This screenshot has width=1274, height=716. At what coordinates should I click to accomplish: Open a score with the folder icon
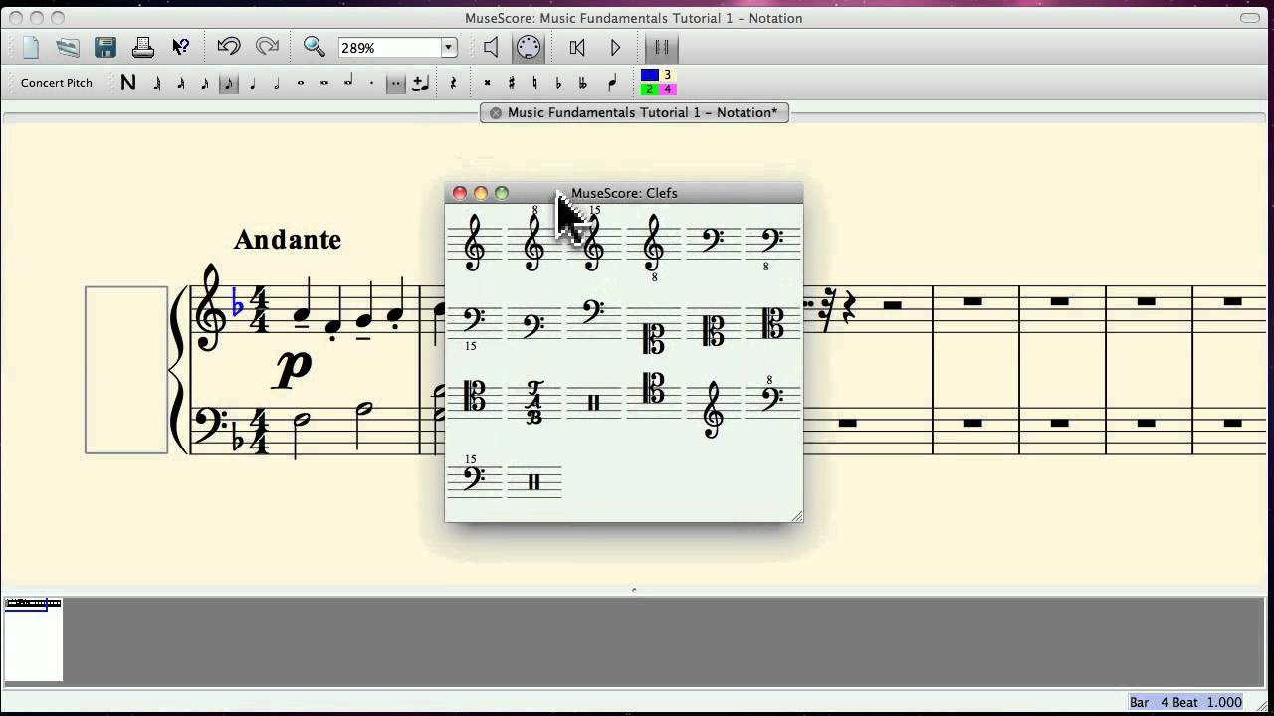68,47
